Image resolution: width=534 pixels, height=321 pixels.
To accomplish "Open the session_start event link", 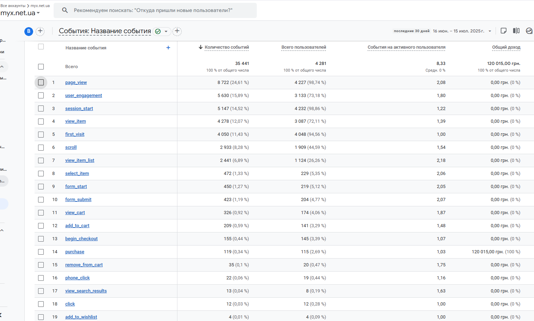I will 79,109.
